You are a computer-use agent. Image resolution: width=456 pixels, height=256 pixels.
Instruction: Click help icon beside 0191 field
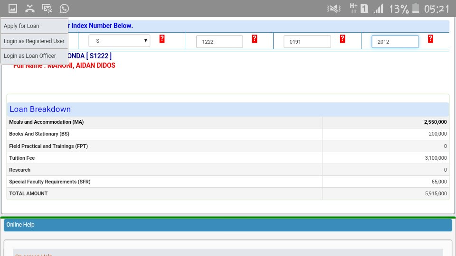tap(342, 39)
